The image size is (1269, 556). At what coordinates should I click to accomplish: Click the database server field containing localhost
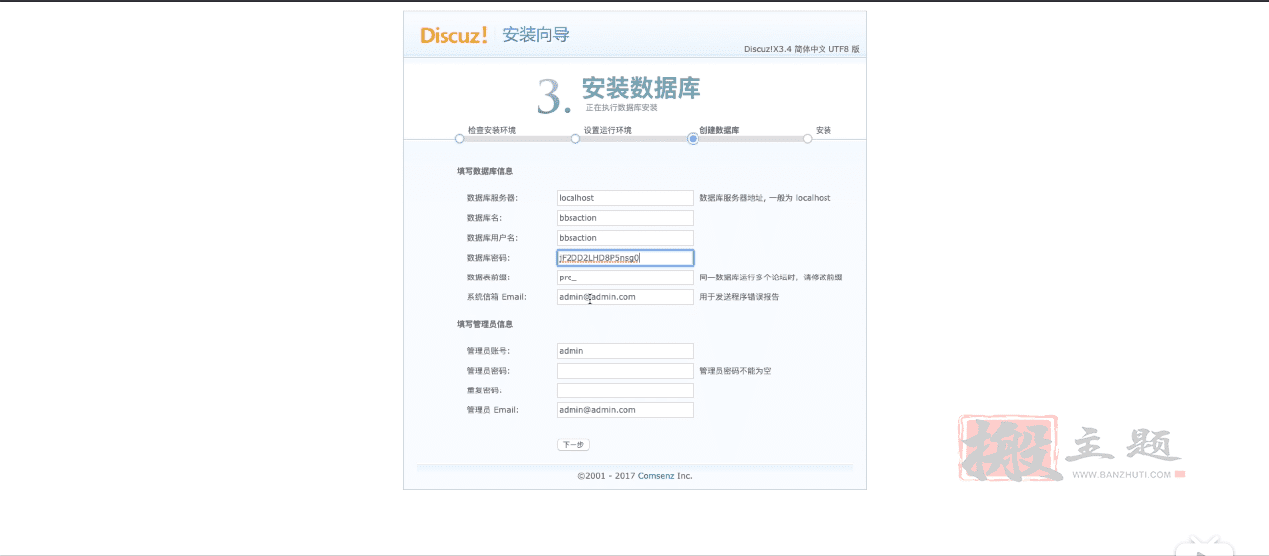point(624,198)
